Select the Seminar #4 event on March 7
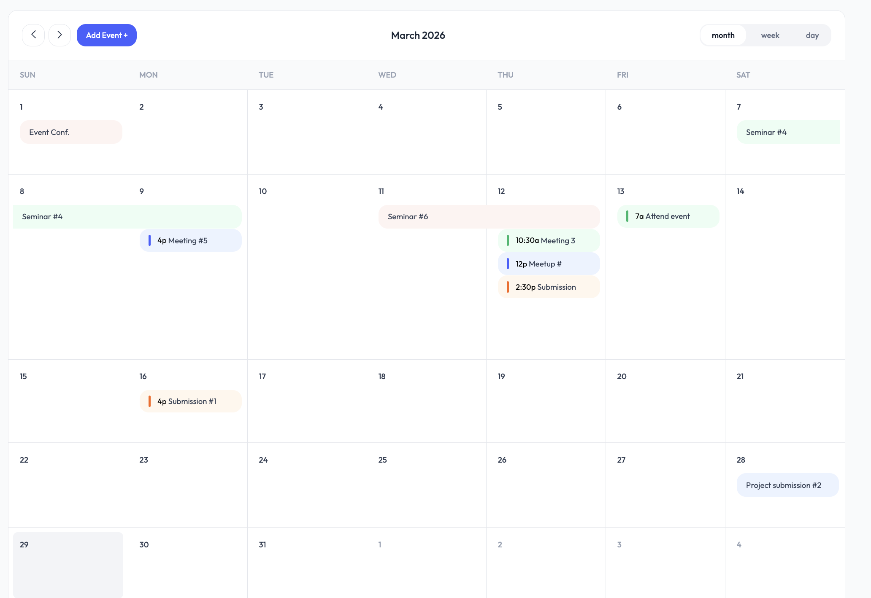This screenshot has width=871, height=598. [787, 132]
